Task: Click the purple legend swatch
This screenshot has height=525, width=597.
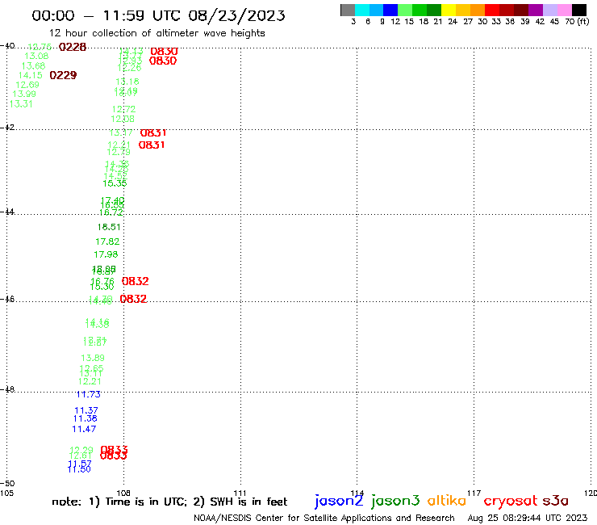Action: point(536,10)
